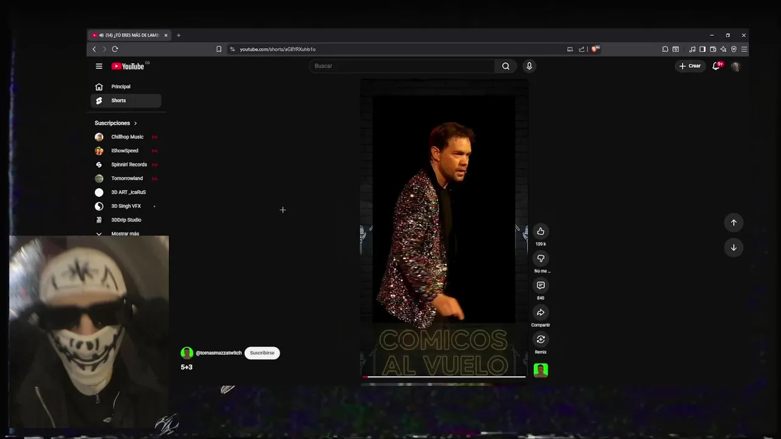Open the @tomasmazzatwitch channel name
The width and height of the screenshot is (781, 439).
point(218,353)
